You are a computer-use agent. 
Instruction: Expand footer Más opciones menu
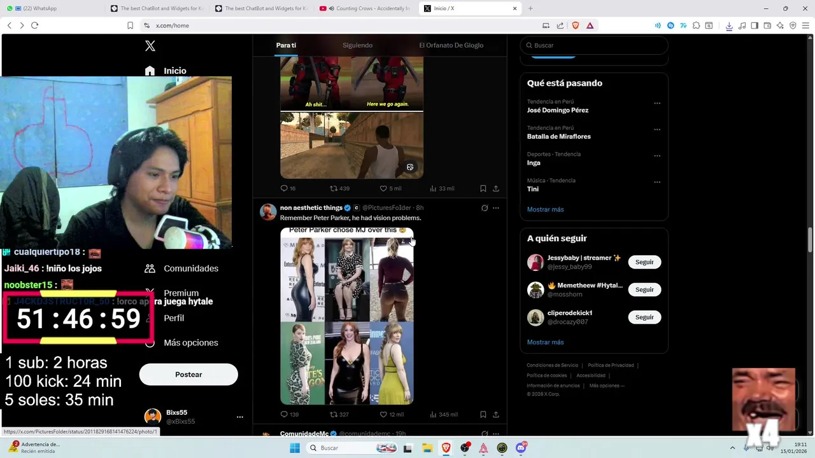click(x=607, y=385)
